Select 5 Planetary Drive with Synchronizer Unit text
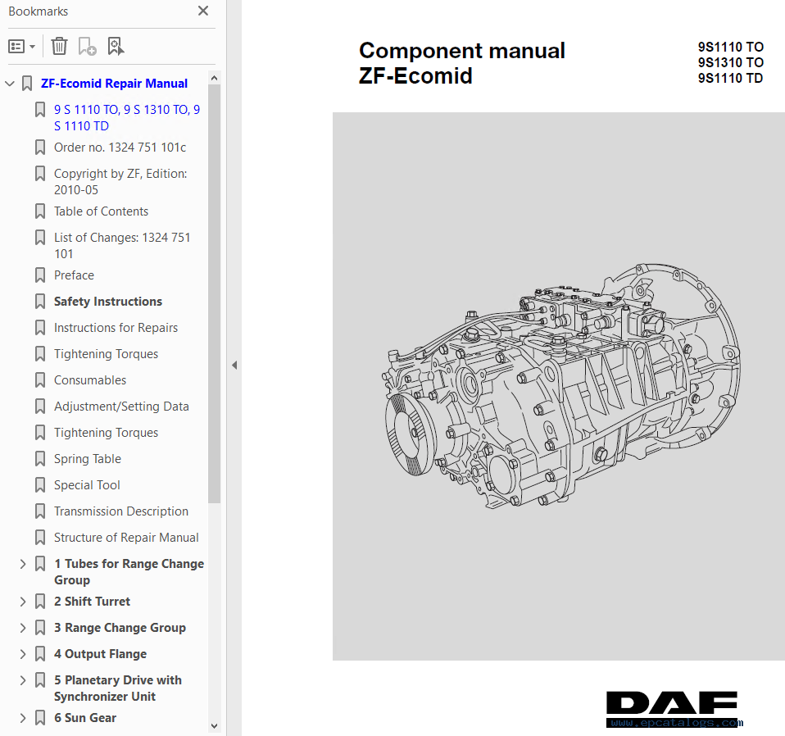 click(118, 688)
